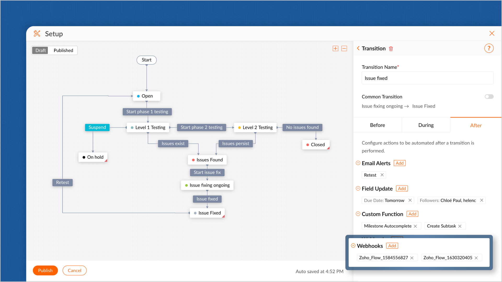Open the Before tab

(377, 125)
